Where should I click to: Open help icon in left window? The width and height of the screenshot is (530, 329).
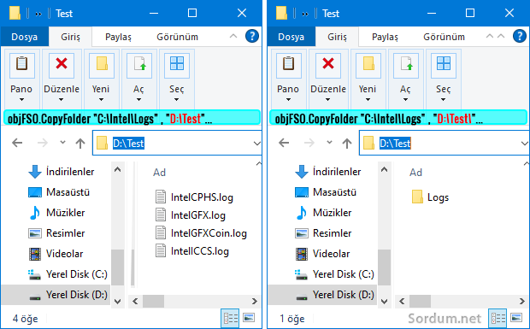coord(252,36)
